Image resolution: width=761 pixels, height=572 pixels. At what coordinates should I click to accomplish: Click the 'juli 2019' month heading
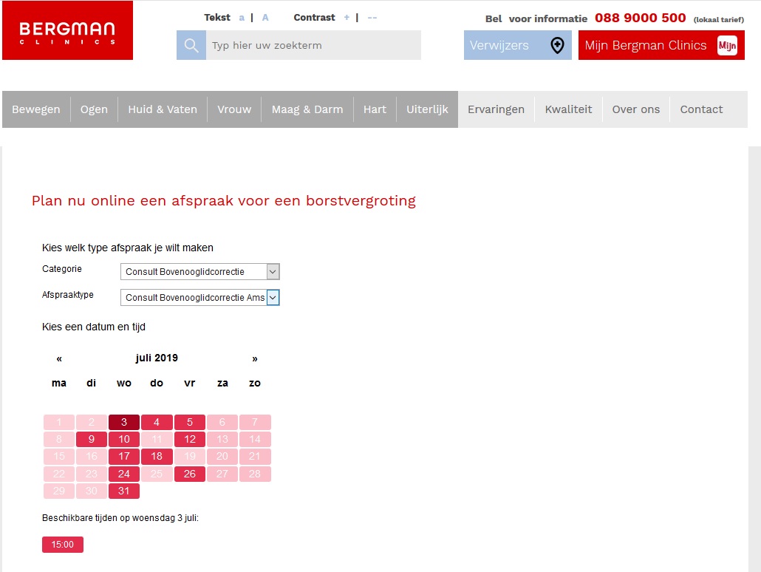pos(157,358)
